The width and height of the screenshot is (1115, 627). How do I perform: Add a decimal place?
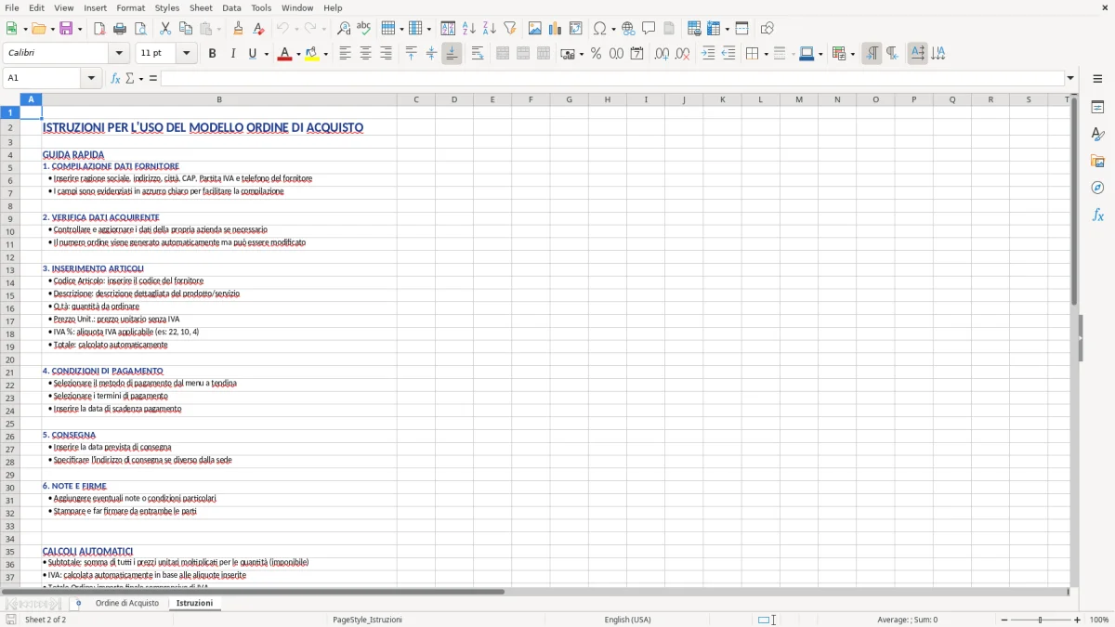coord(662,54)
